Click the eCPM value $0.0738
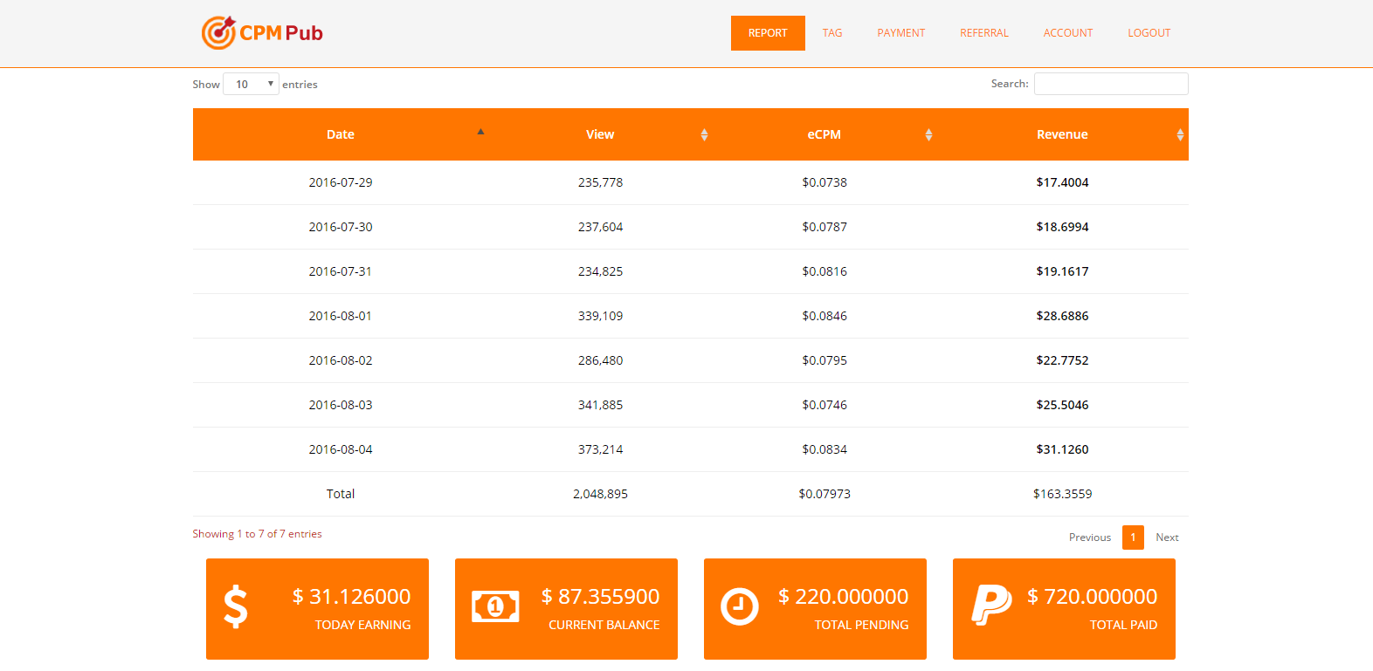 [824, 182]
